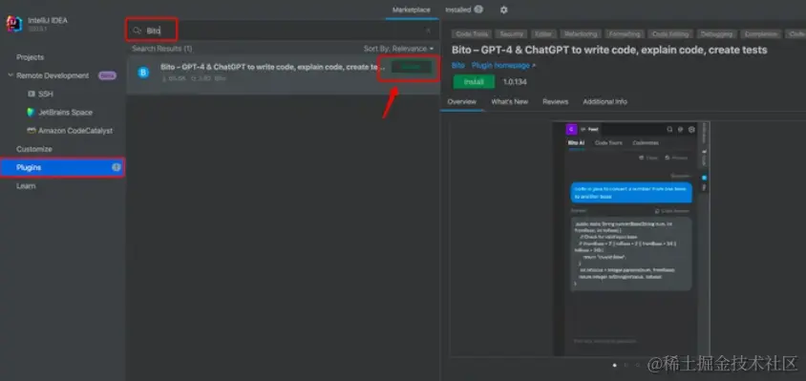Switch to the Marketplace tab
Screen dimensions: 806x381
click(x=412, y=10)
